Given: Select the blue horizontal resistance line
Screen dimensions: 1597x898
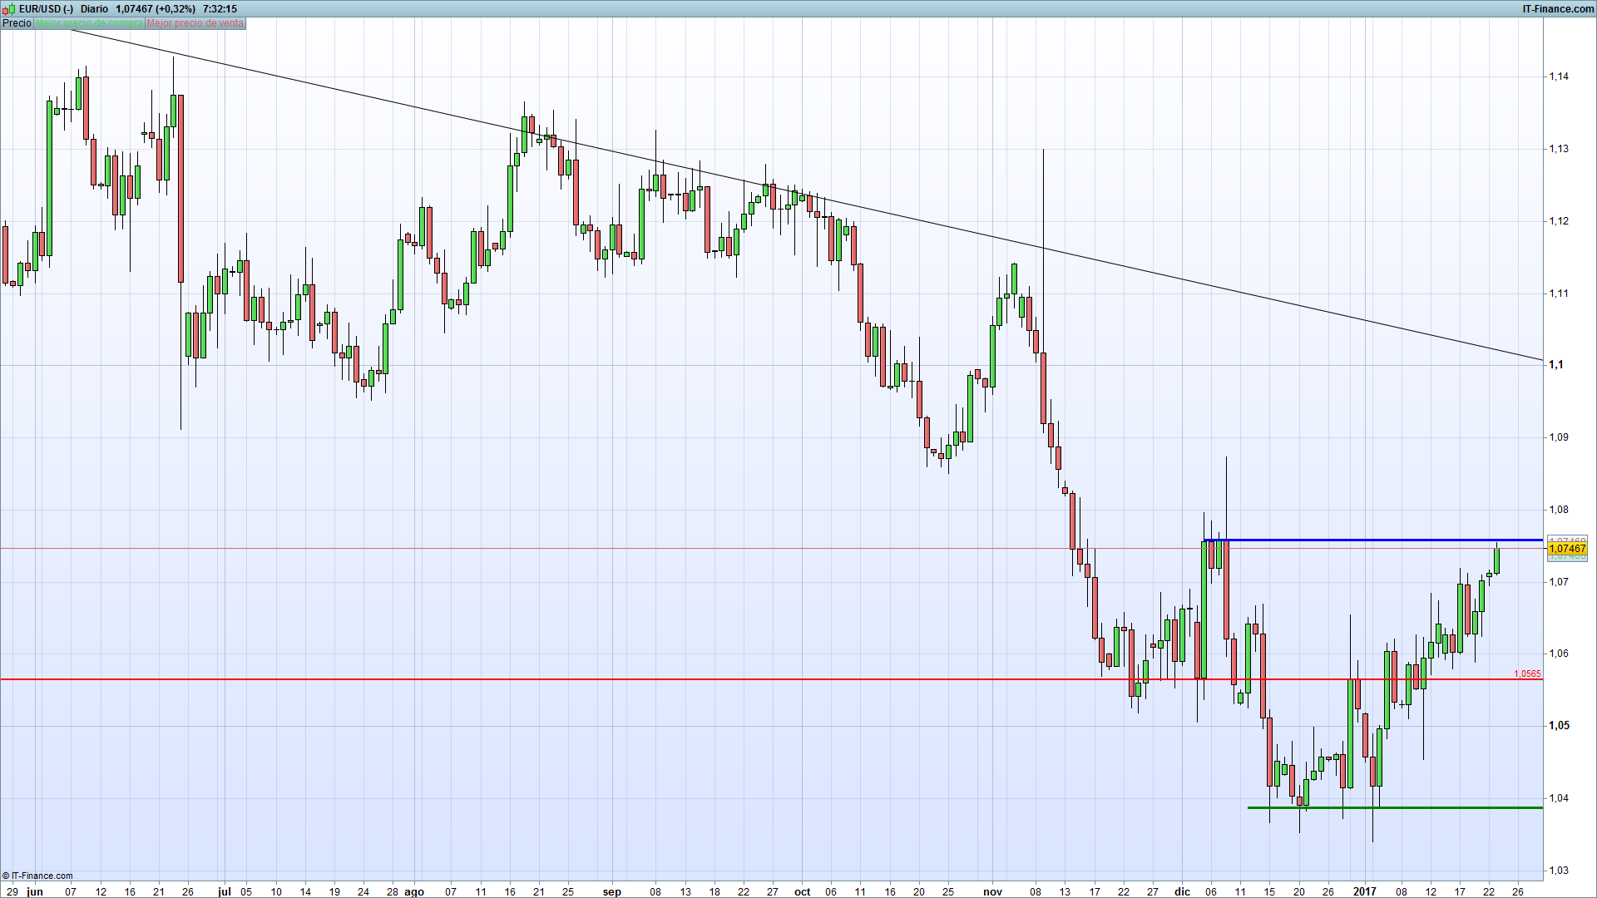Looking at the screenshot, I should (1372, 540).
